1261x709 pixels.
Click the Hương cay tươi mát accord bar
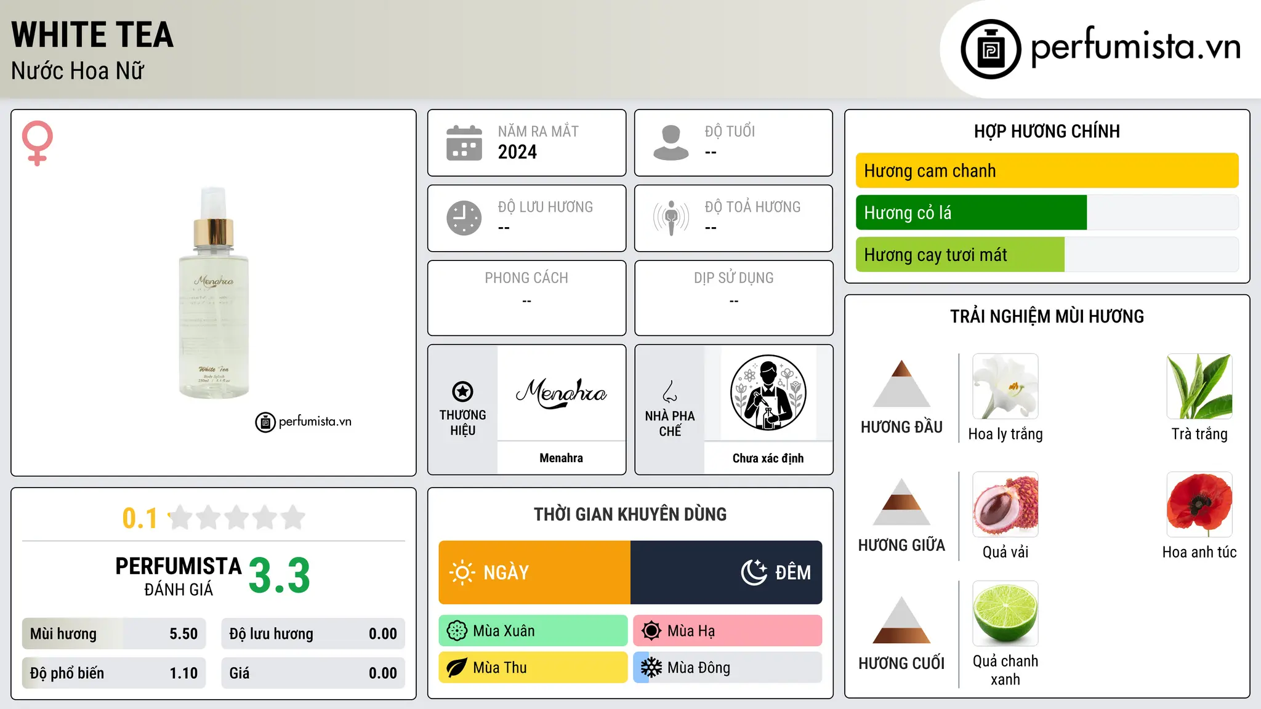[1047, 255]
